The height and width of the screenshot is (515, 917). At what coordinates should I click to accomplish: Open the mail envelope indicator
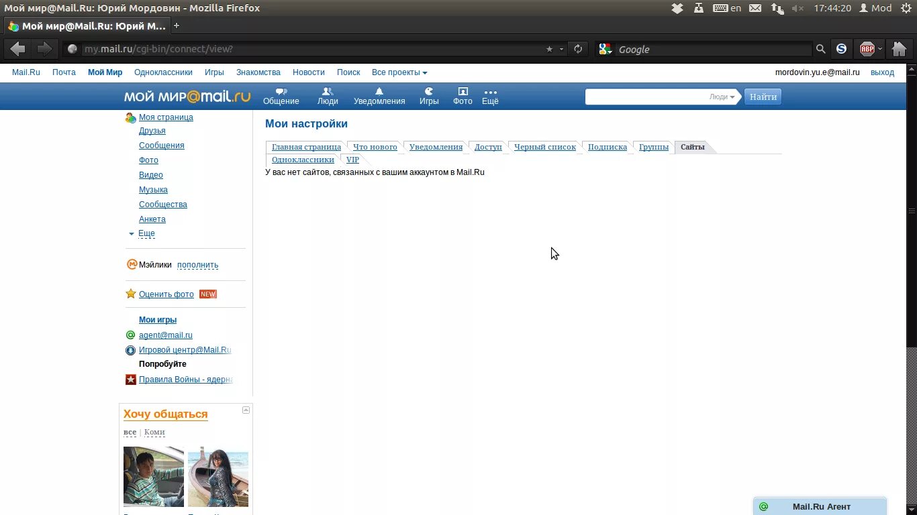tap(755, 8)
